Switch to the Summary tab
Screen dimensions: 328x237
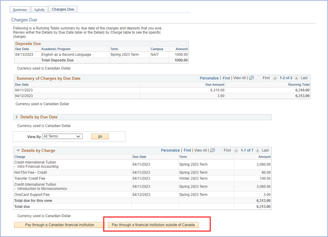coord(20,10)
